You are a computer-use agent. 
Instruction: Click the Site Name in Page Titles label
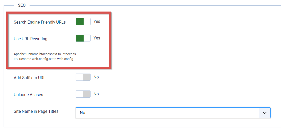click(36, 111)
